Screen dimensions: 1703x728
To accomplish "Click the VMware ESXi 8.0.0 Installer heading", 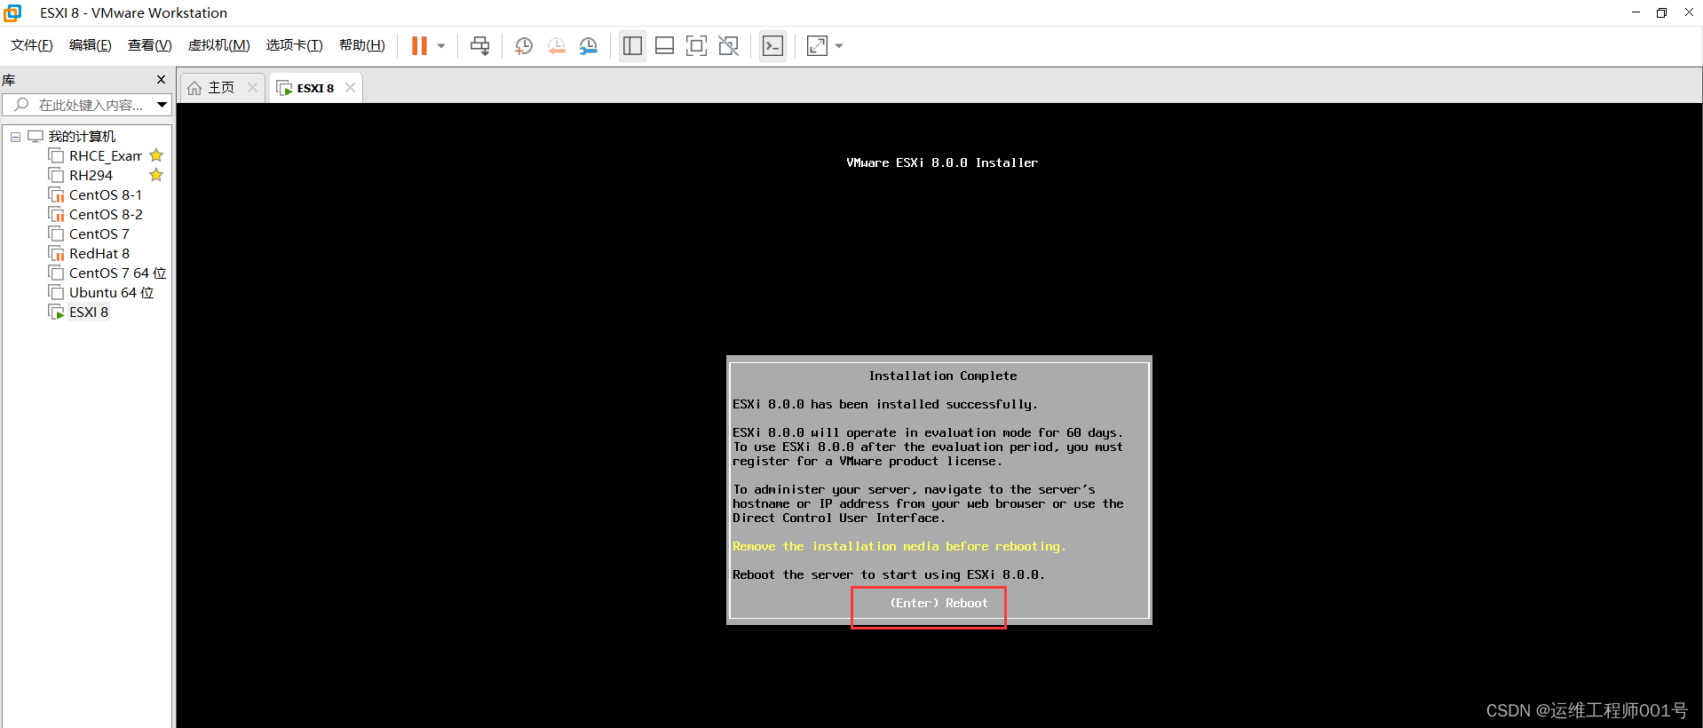I will pyautogui.click(x=942, y=162).
